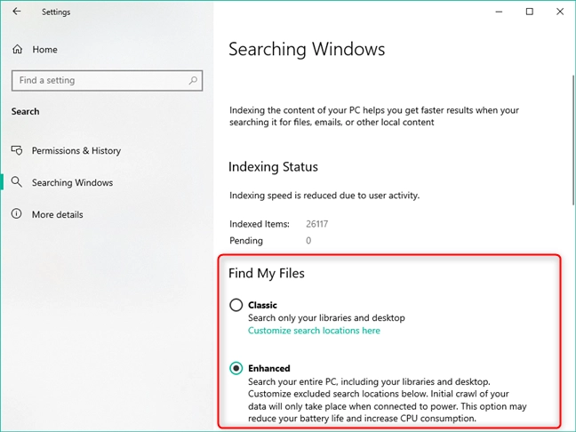Select the Enhanced radio button
This screenshot has height=432, width=576.
click(236, 368)
